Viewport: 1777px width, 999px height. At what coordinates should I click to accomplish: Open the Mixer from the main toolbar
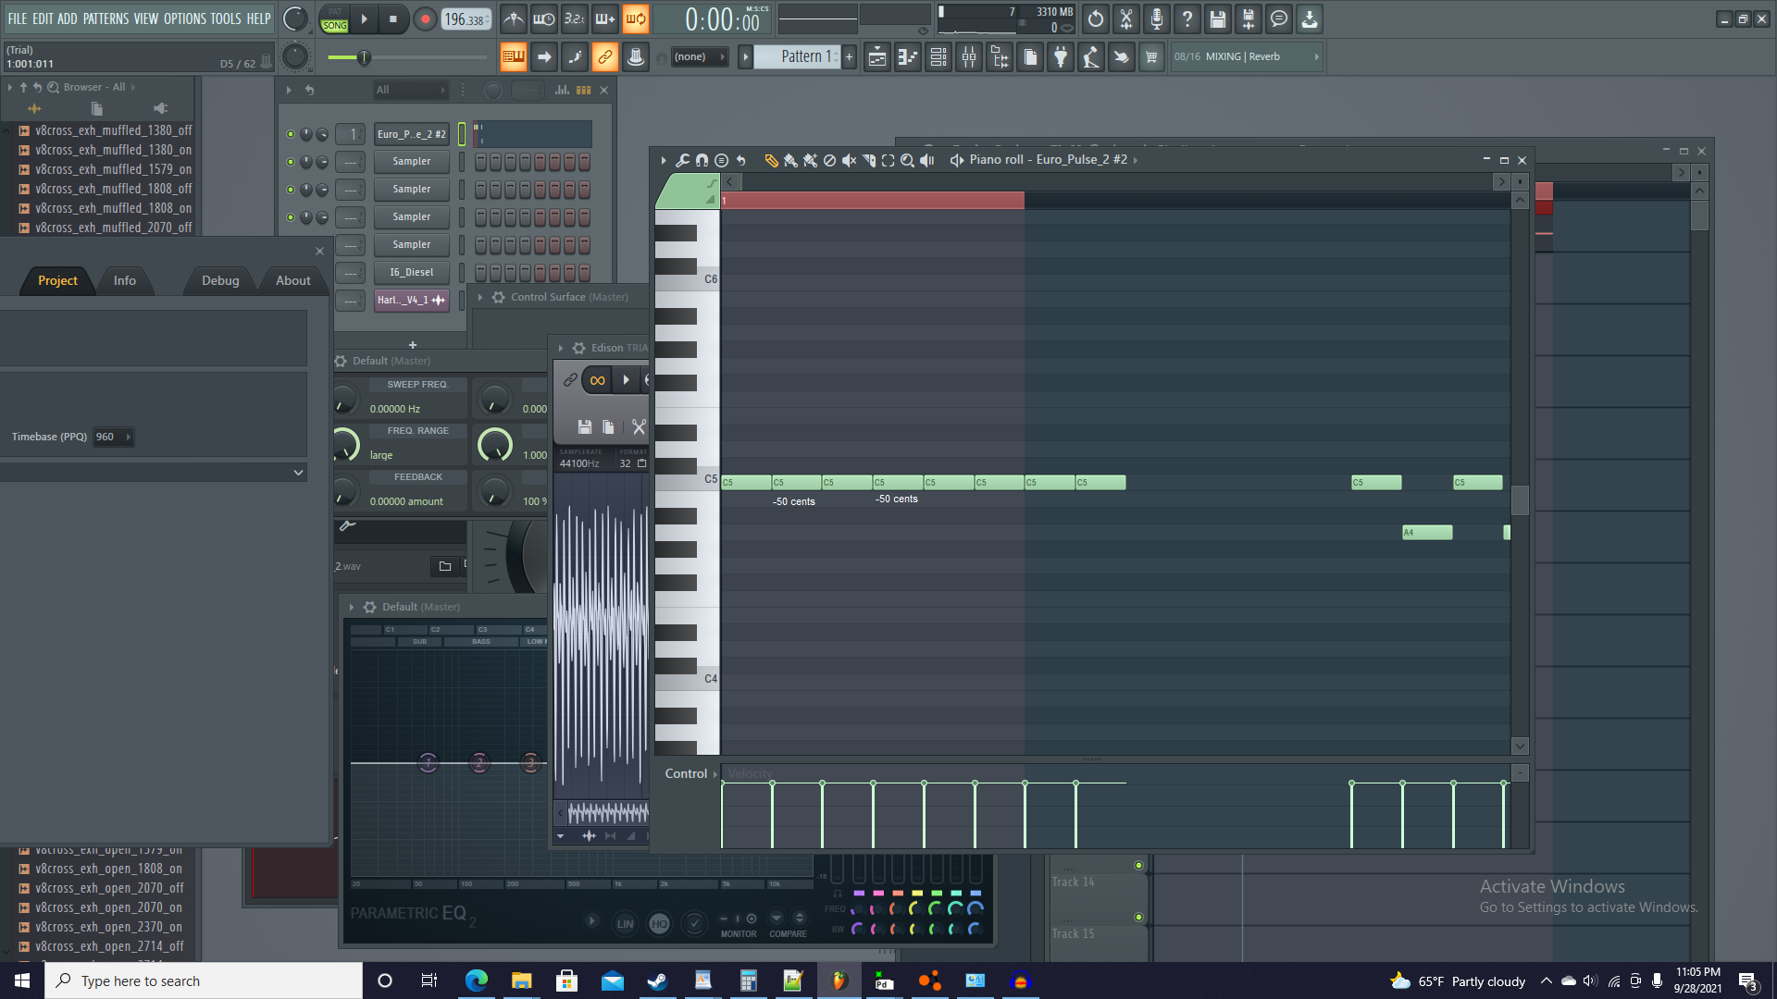click(969, 57)
